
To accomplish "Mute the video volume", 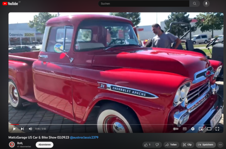I will pyautogui.click(x=30, y=129).
